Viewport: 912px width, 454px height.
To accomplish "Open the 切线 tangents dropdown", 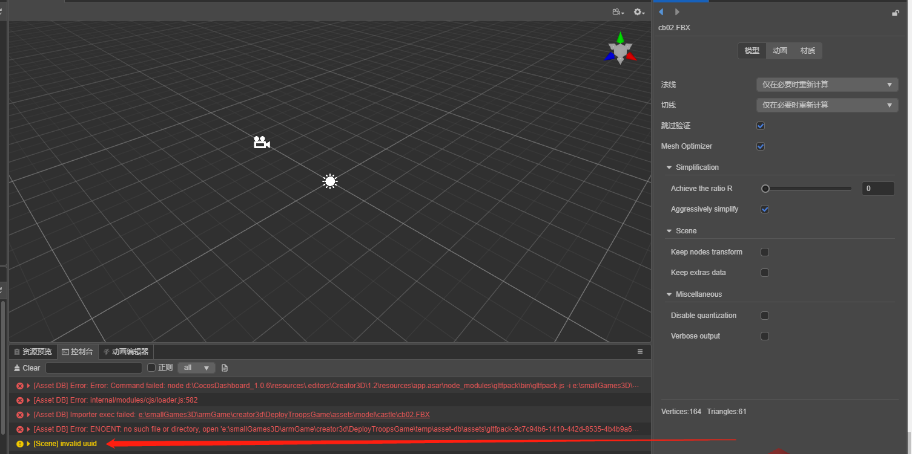I will pos(827,105).
